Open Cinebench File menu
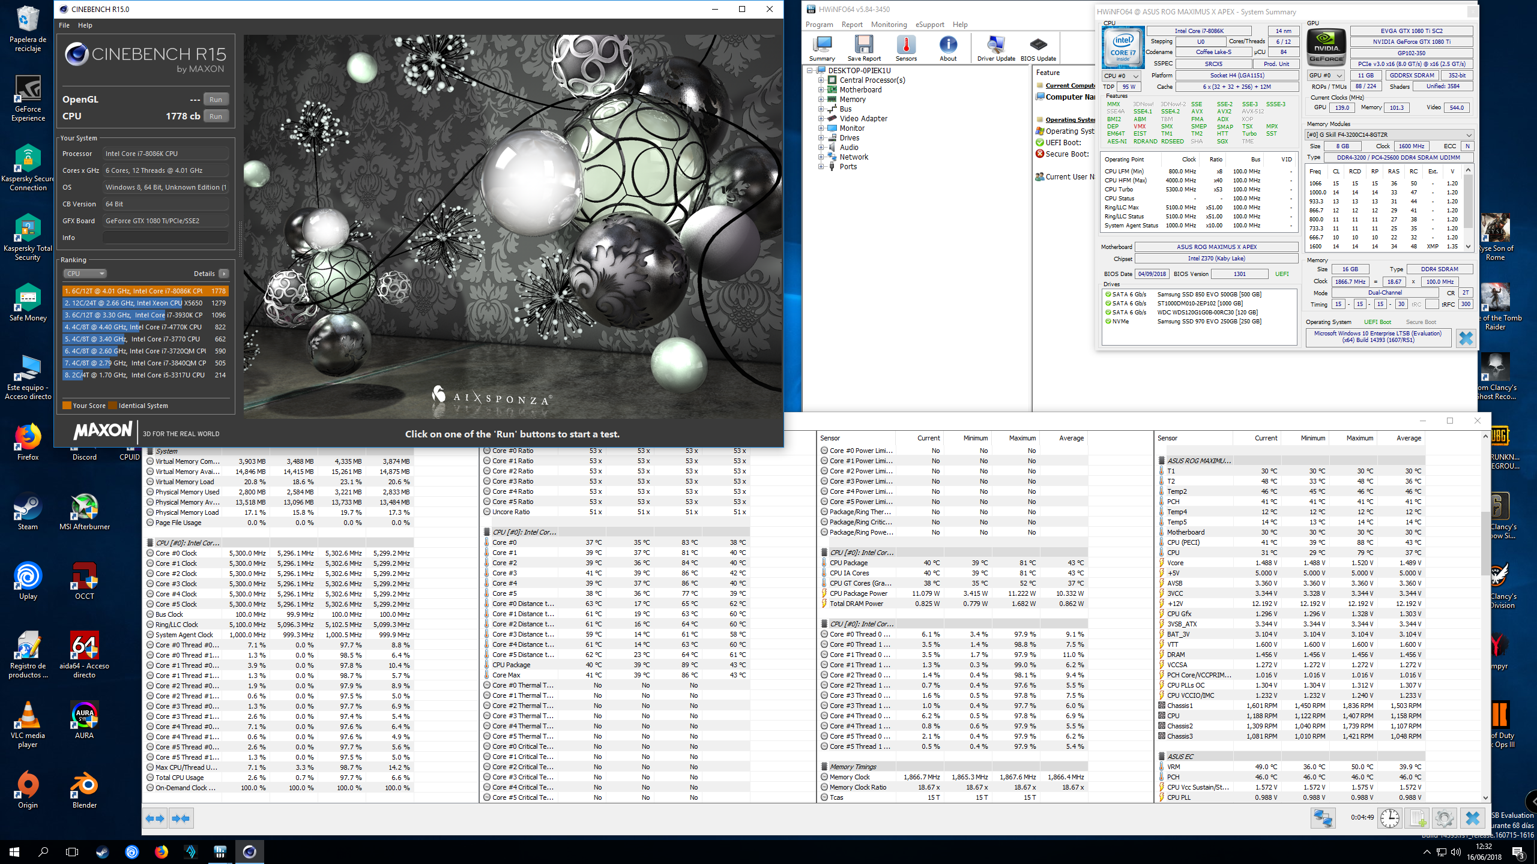Screen dimensions: 1537x864 64,25
